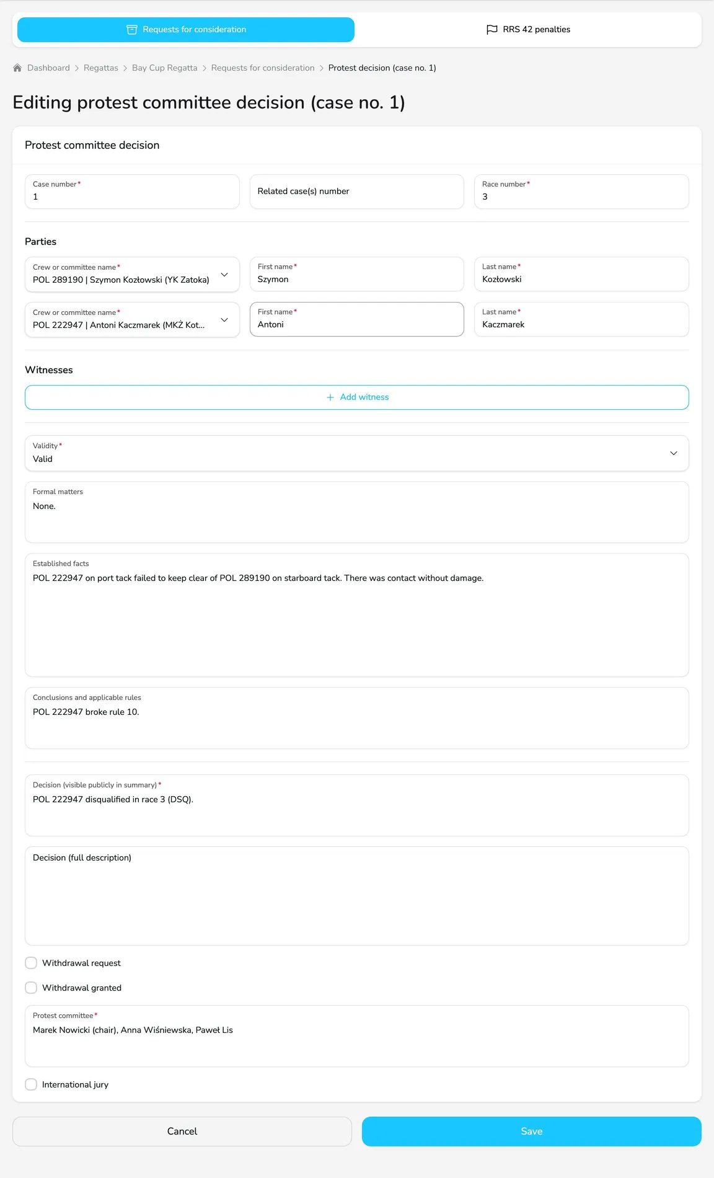Viewport: 714px width, 1178px height.
Task: Click the archive box icon in Requests tab
Action: [131, 30]
